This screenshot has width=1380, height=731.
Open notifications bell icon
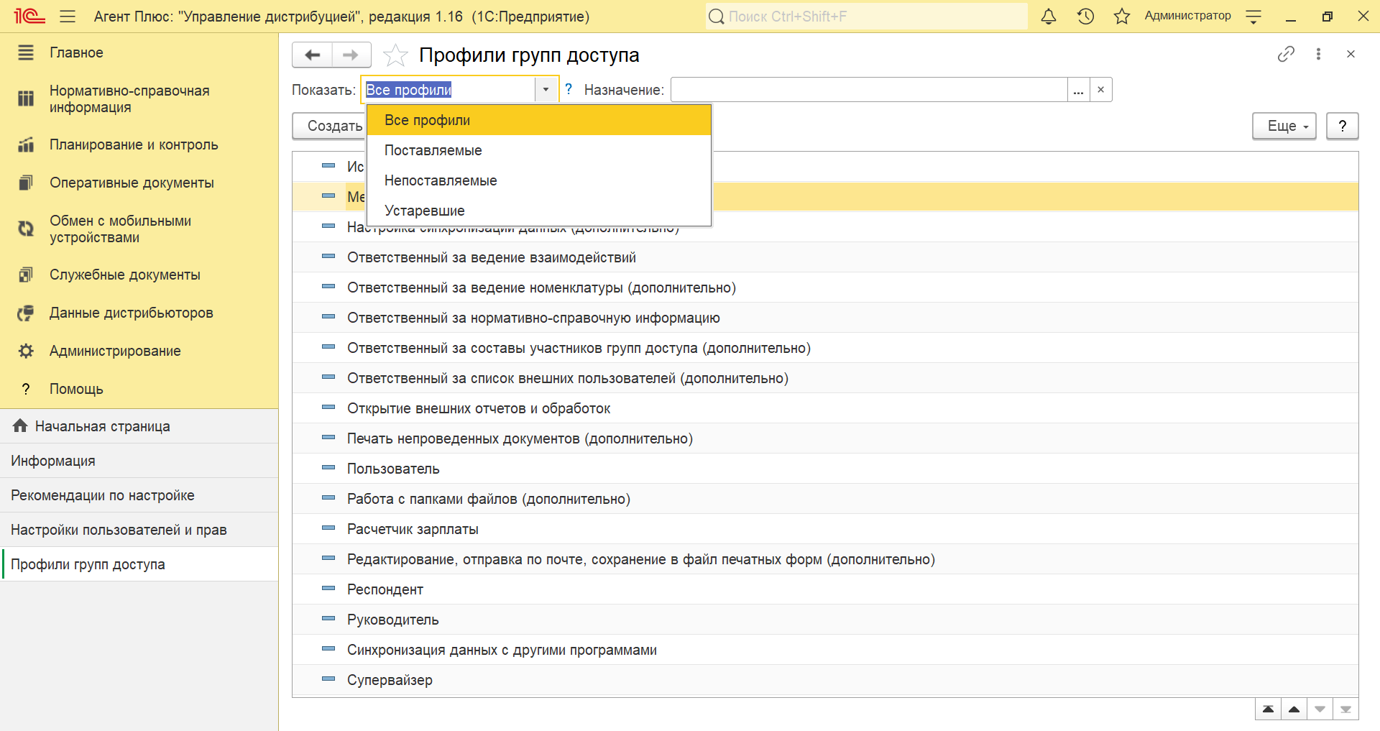tap(1049, 16)
